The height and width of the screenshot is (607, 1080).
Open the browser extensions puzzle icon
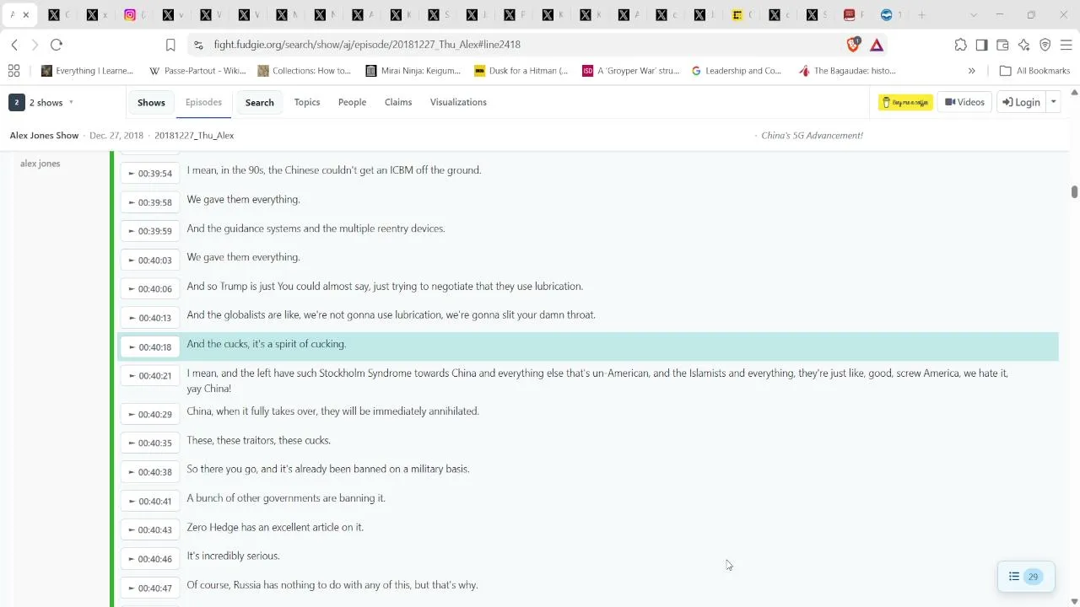pyautogui.click(x=960, y=45)
